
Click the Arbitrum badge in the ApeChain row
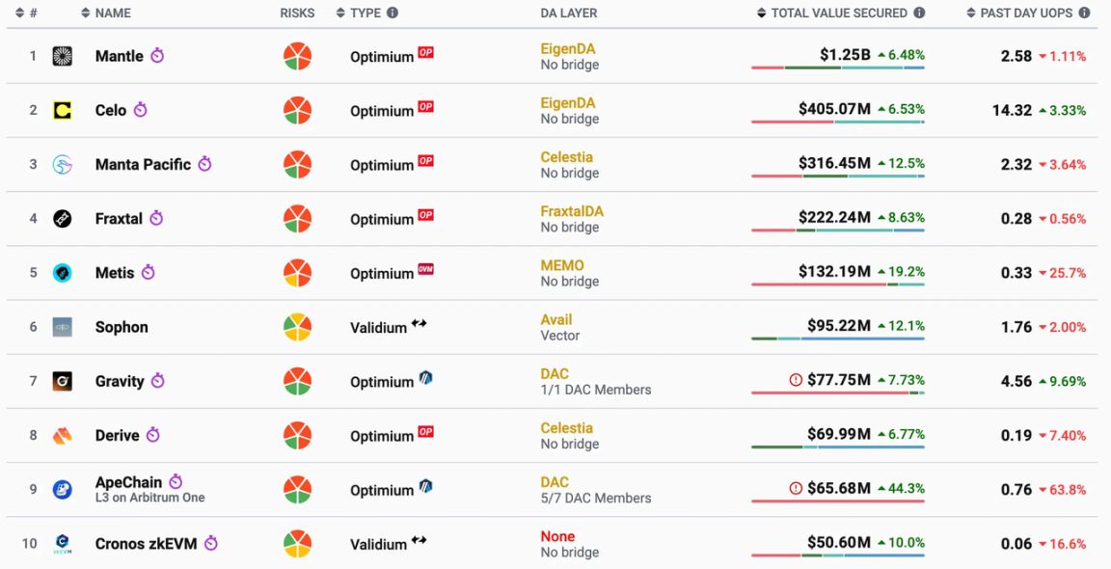pyautogui.click(x=425, y=486)
